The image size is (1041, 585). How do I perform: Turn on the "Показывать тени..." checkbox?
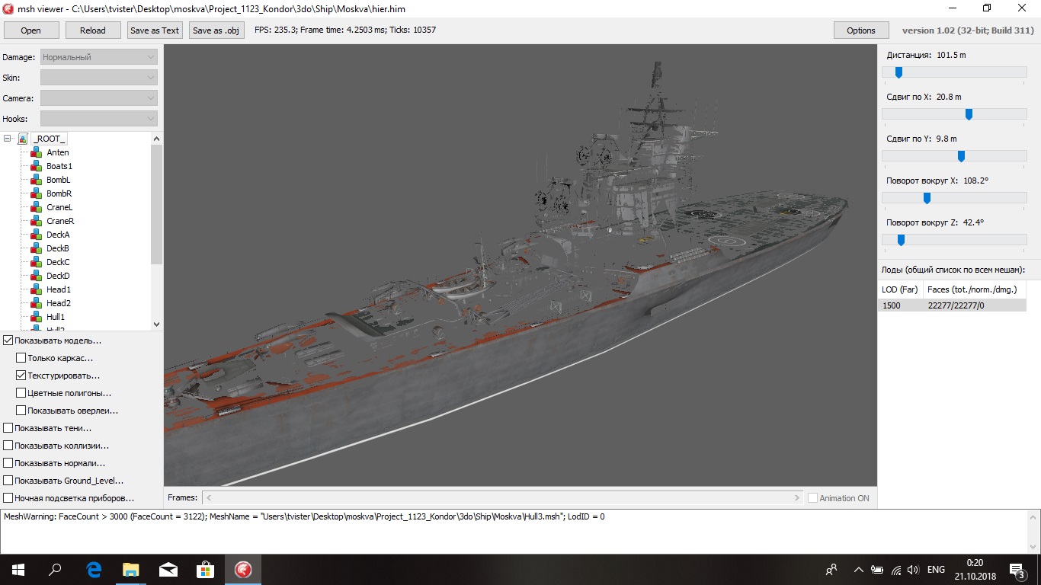8,428
